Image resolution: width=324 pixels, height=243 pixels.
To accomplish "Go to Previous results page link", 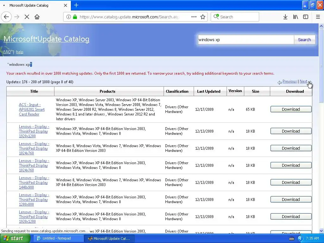I will pos(290,81).
